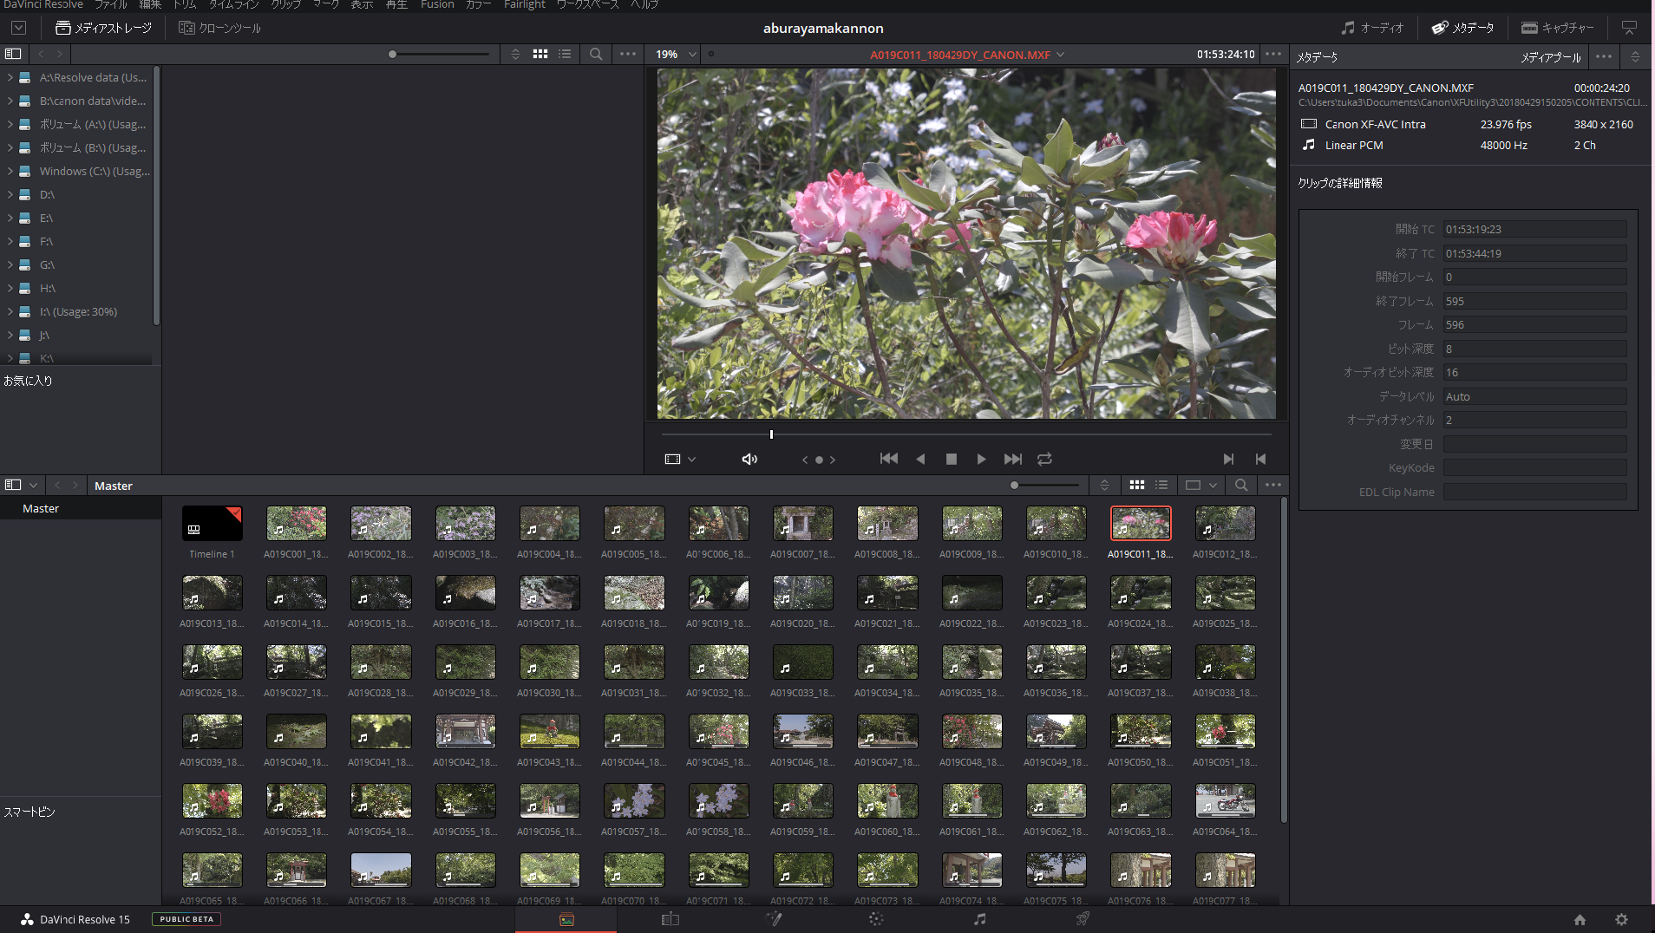The width and height of the screenshot is (1655, 933).
Task: Open the clip name dropdown in viewer
Action: (1060, 55)
